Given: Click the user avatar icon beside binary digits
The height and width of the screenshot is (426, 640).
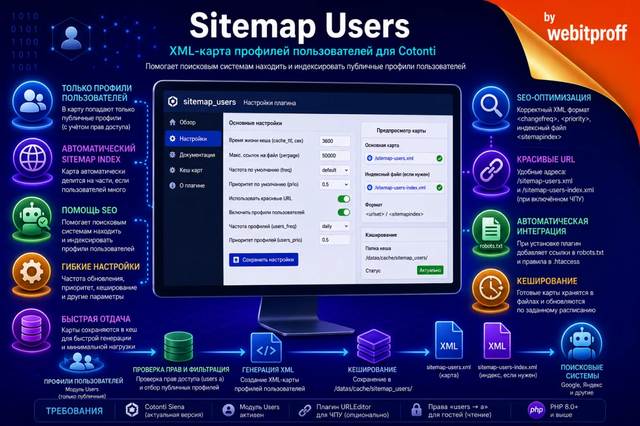Looking at the screenshot, I should coord(70,38).
